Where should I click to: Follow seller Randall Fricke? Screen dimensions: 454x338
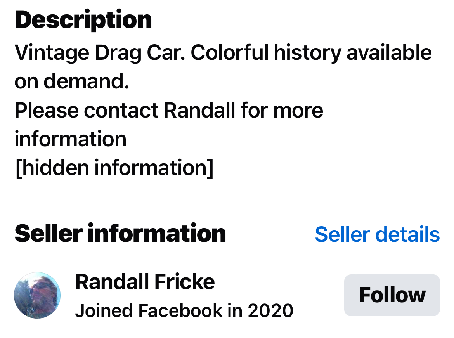pyautogui.click(x=392, y=295)
